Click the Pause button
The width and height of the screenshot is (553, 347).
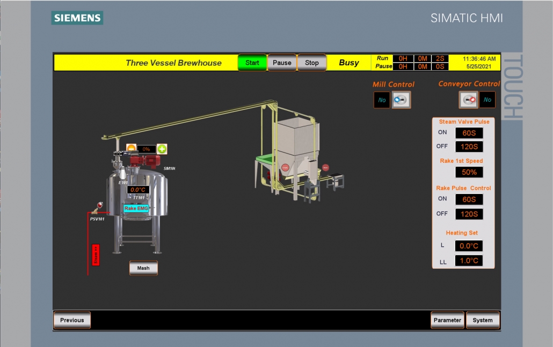point(282,63)
